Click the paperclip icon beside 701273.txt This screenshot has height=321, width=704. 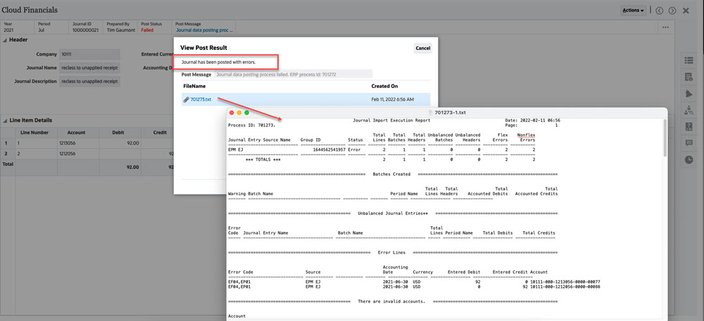point(186,99)
